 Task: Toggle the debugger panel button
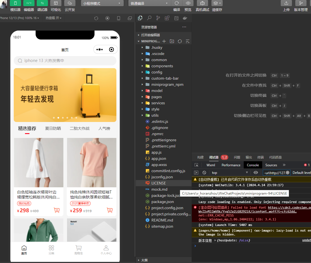coord(42,3)
